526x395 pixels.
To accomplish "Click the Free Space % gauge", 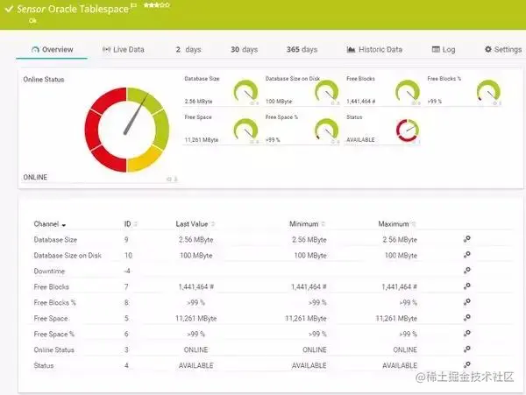I will pyautogui.click(x=327, y=130).
